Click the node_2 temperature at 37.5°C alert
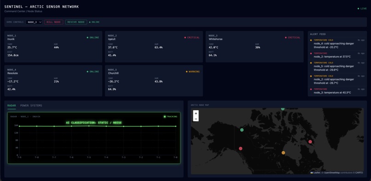Viewport: 371px width, 181px height. point(337,55)
